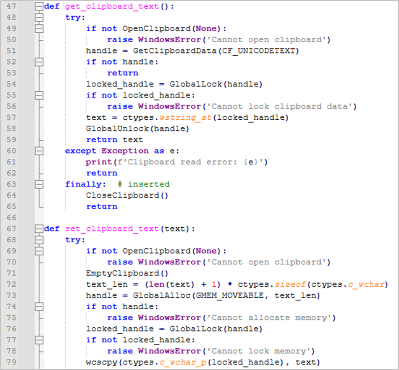Click EmptyClipboard() on line 71
This screenshot has width=399, height=370.
point(127,273)
